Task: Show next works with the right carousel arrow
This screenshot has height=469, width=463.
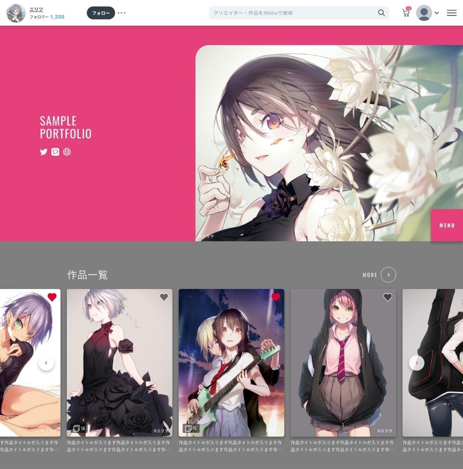Action: (x=417, y=363)
